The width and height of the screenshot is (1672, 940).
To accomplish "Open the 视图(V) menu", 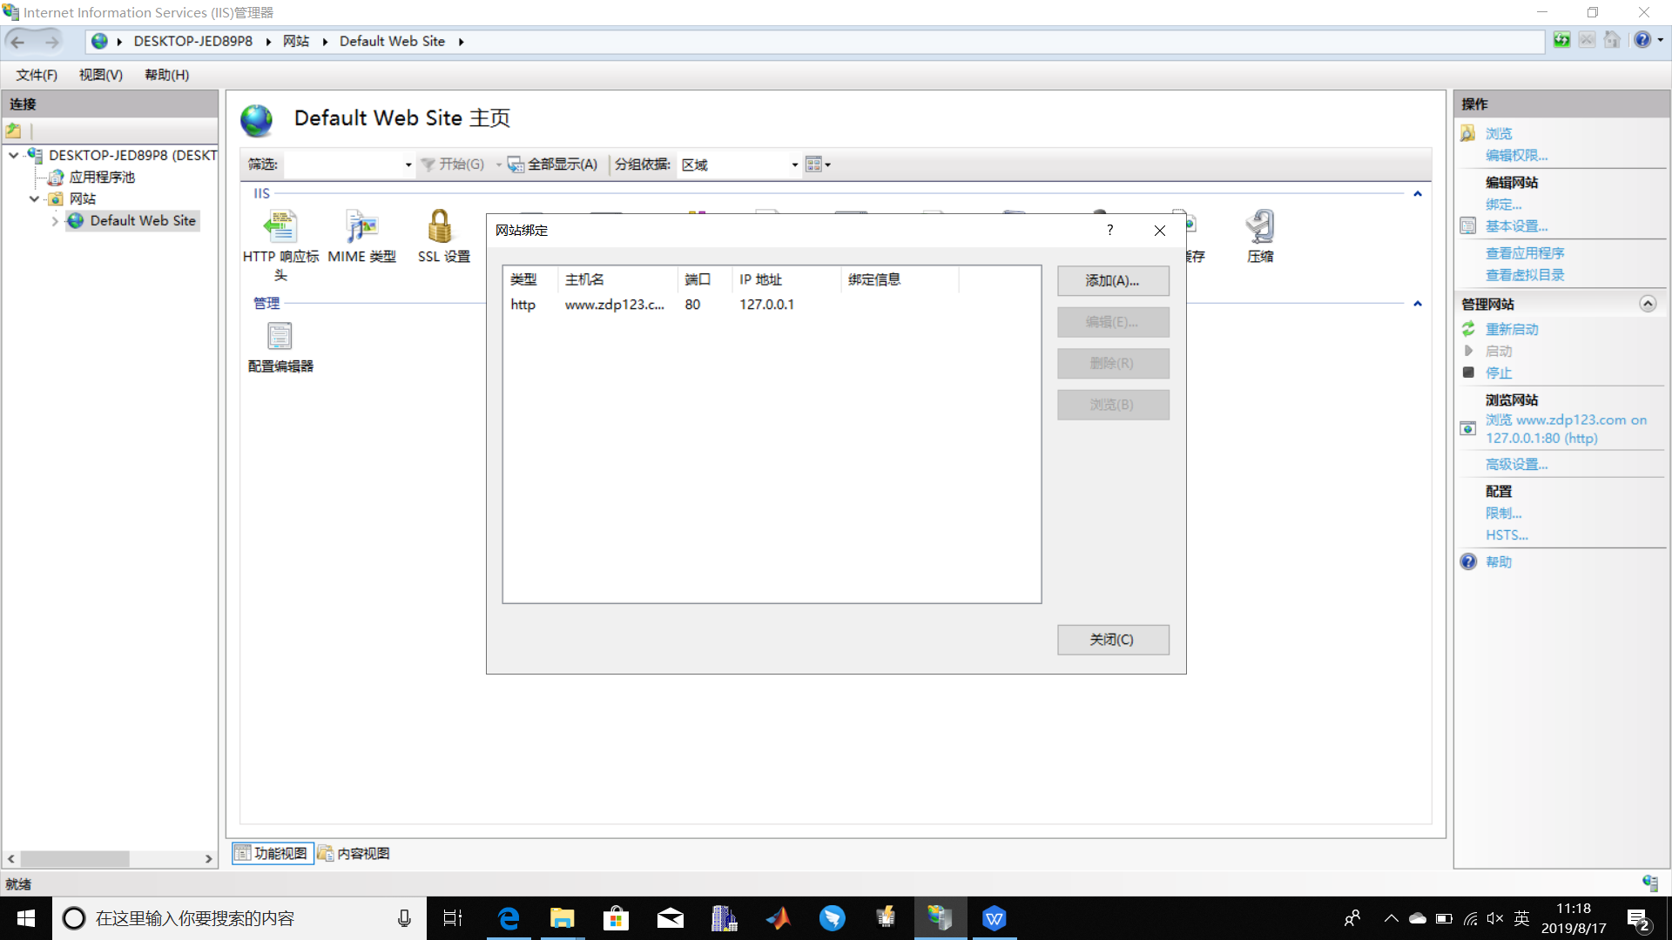I will point(101,75).
